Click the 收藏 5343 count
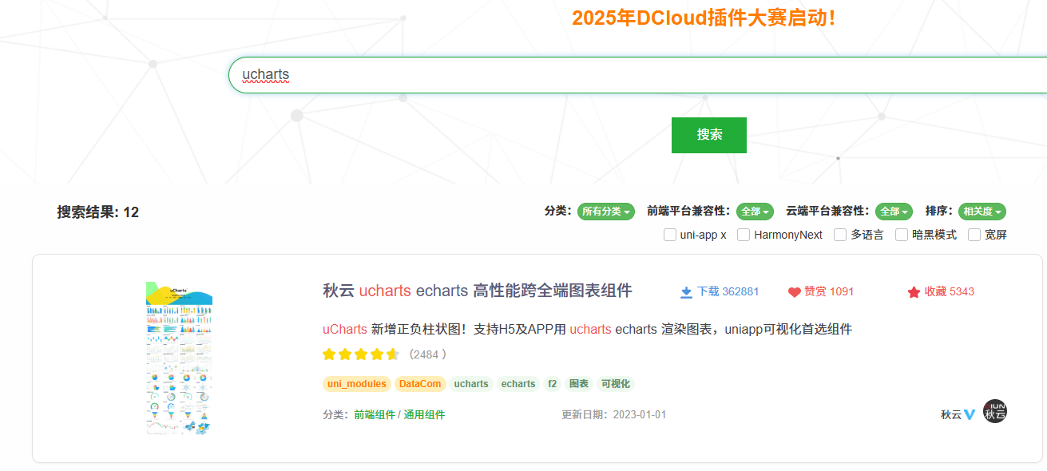This screenshot has height=471, width=1047. point(950,292)
